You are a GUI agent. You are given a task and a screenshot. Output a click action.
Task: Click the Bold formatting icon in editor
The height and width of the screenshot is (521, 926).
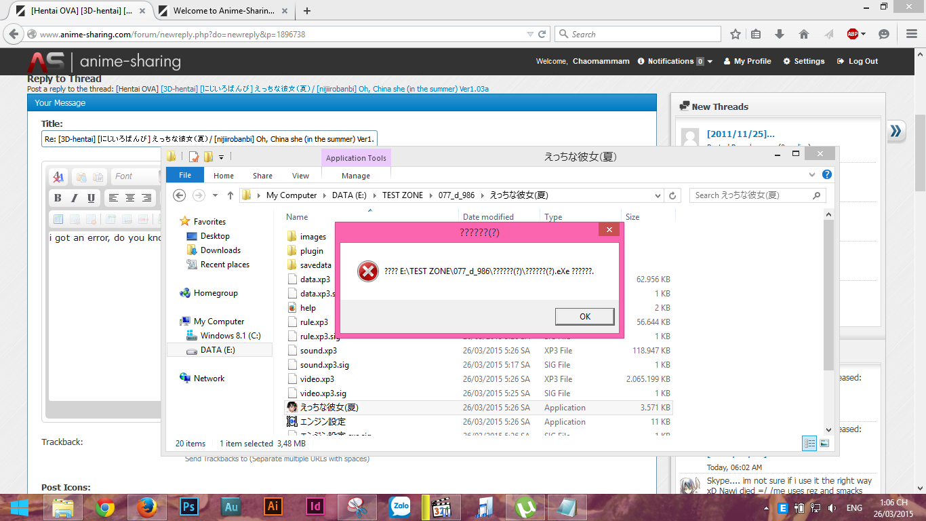tap(58, 198)
